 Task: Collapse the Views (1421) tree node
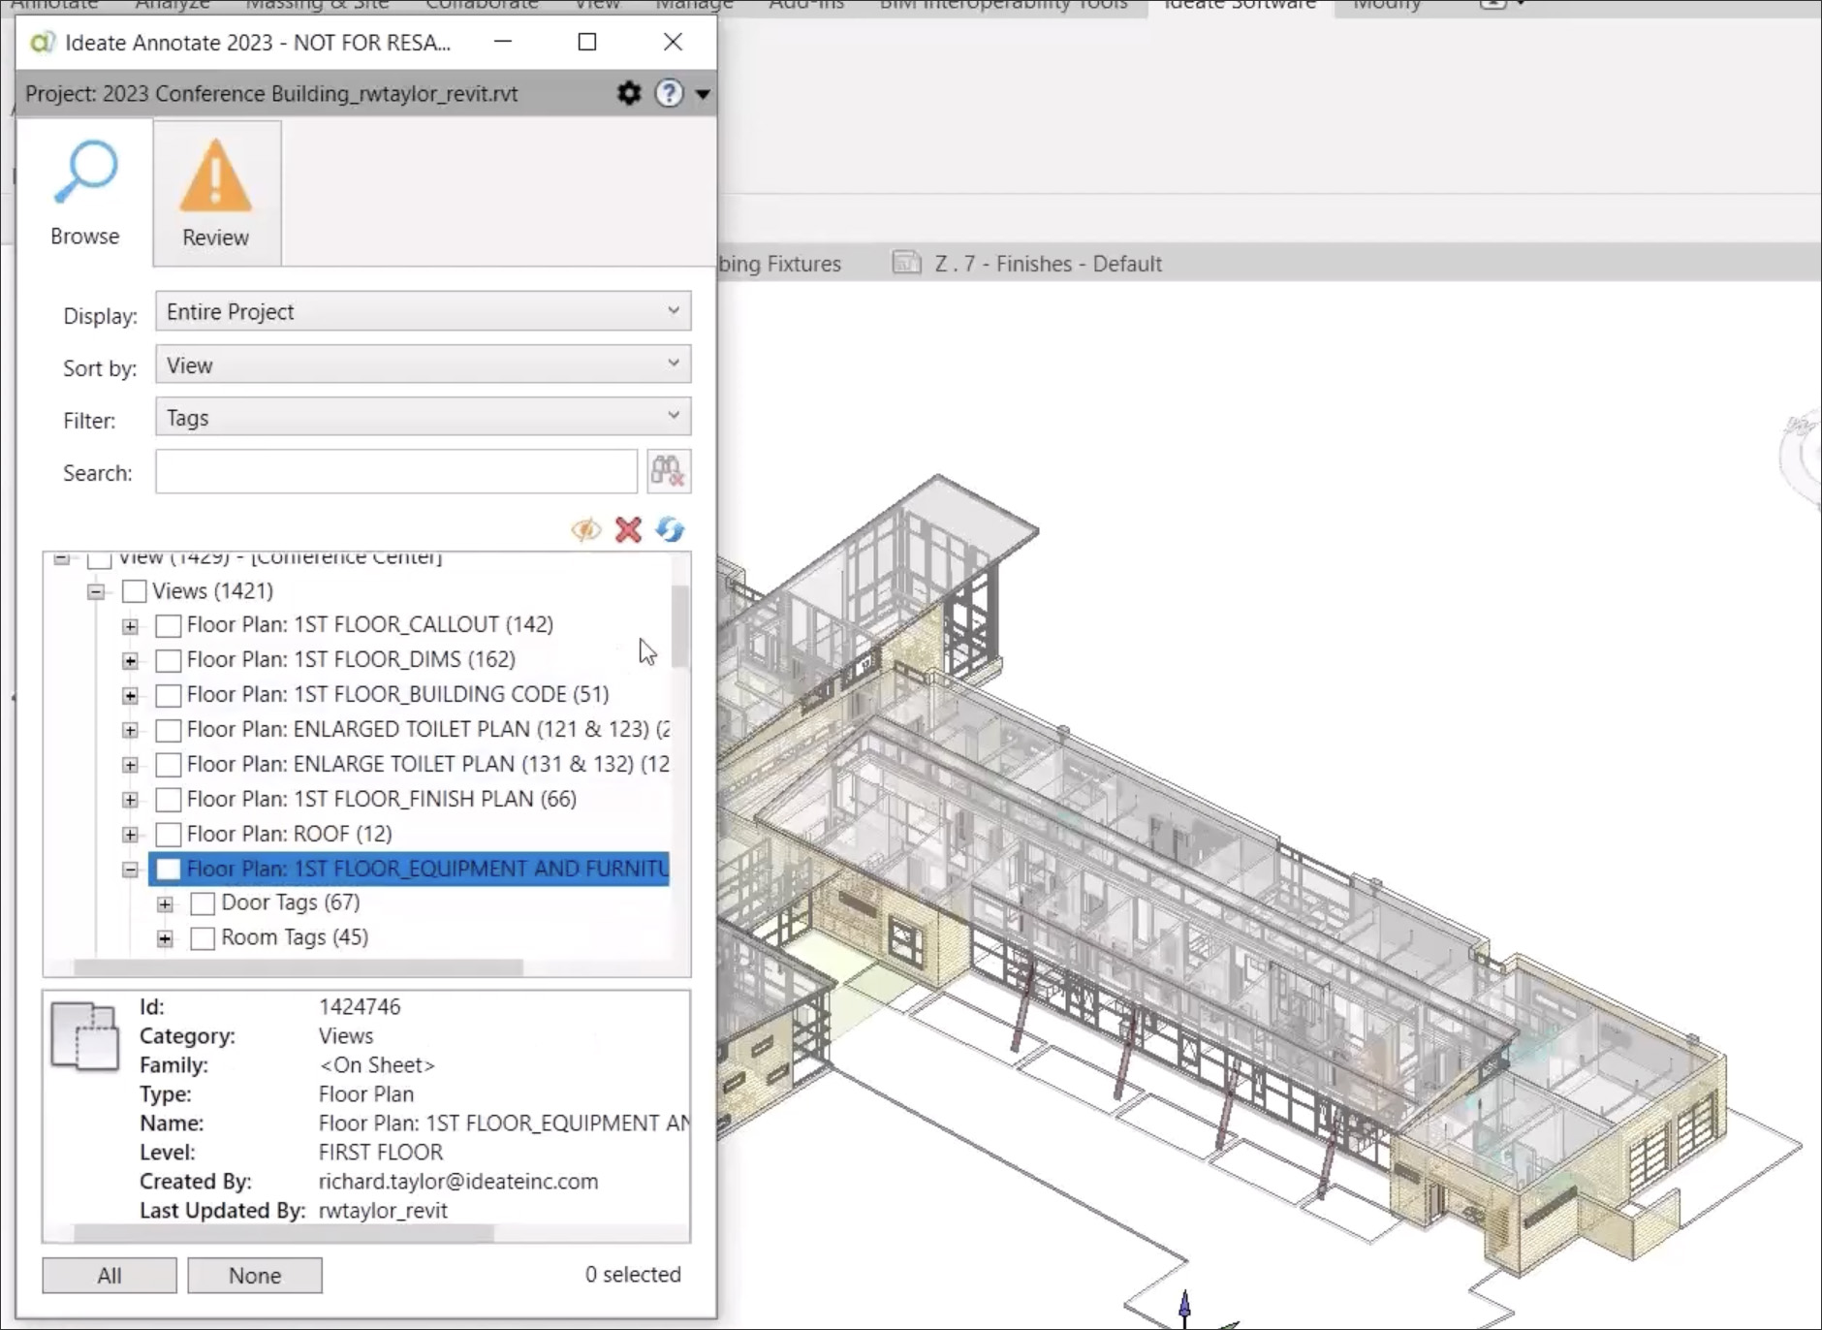96,591
